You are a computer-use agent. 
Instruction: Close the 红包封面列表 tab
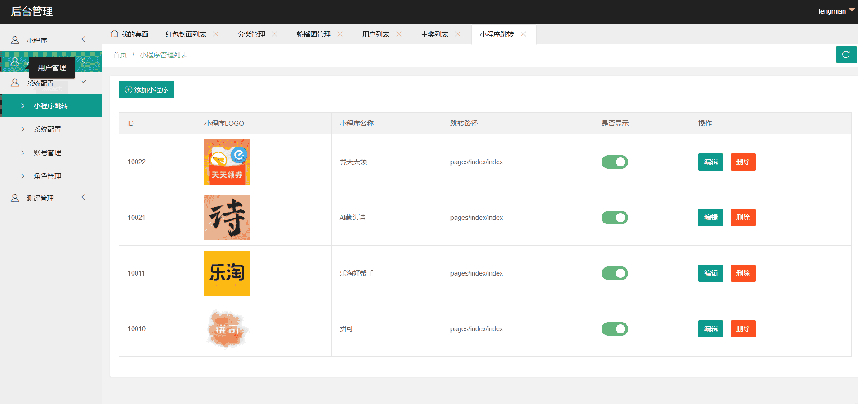pos(216,34)
